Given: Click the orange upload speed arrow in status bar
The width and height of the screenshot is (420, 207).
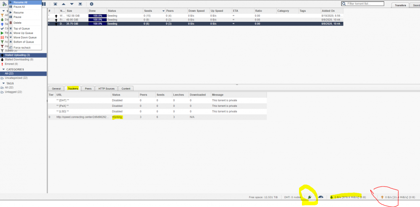Looking at the screenshot, I should [382, 197].
